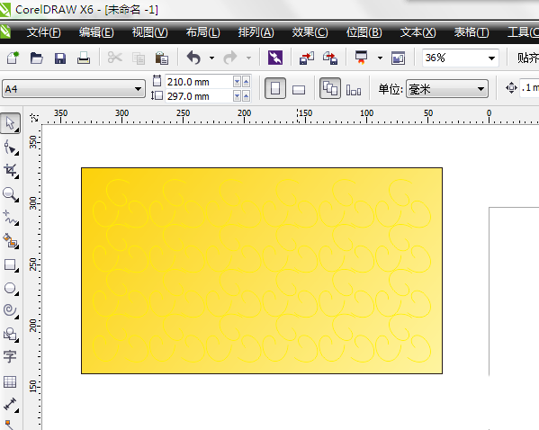Save the document using the floppy disk icon

pos(60,58)
